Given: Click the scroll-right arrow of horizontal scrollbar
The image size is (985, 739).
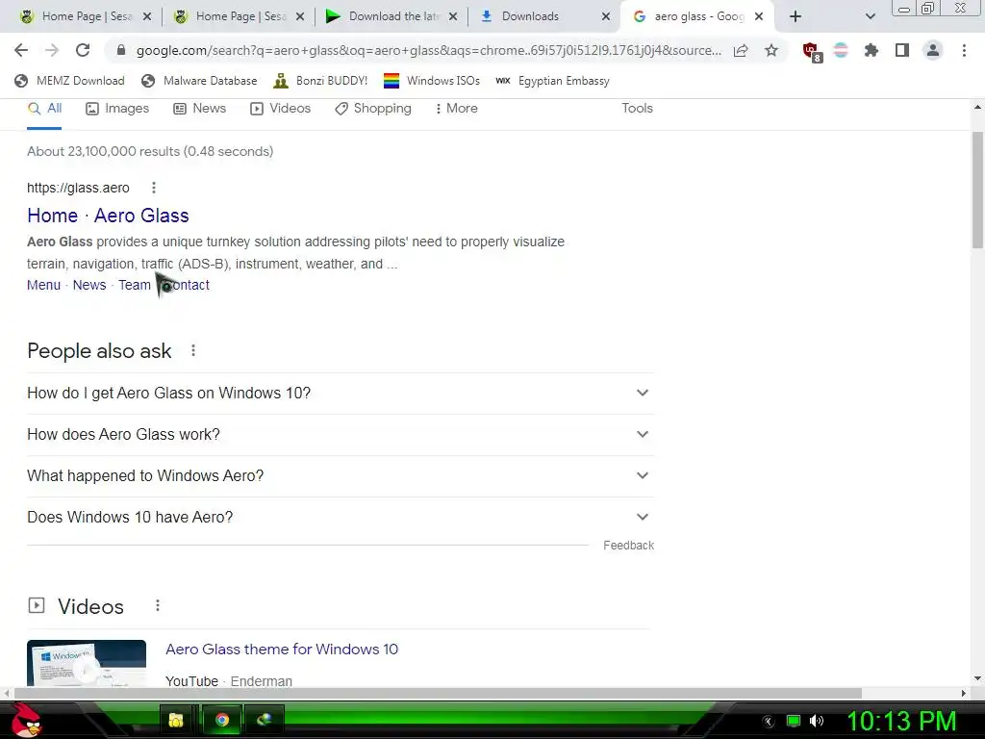Looking at the screenshot, I should pos(964,693).
